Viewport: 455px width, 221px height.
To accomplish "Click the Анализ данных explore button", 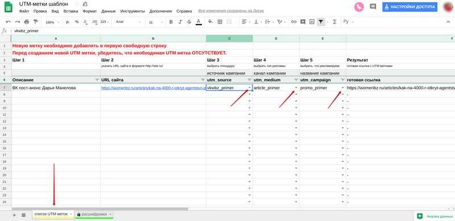I will [435, 216].
